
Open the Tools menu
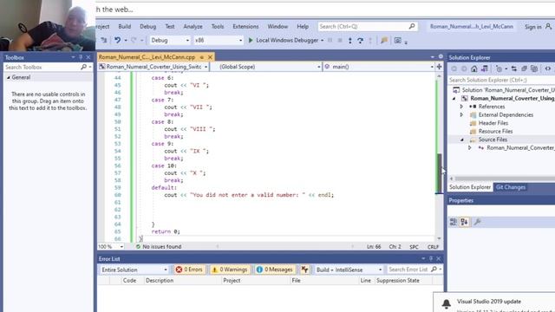(x=218, y=27)
